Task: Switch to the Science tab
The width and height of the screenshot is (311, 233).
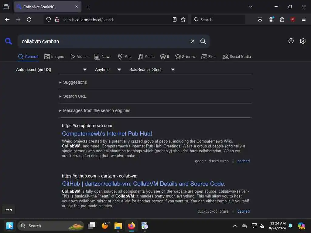Action: point(185,57)
